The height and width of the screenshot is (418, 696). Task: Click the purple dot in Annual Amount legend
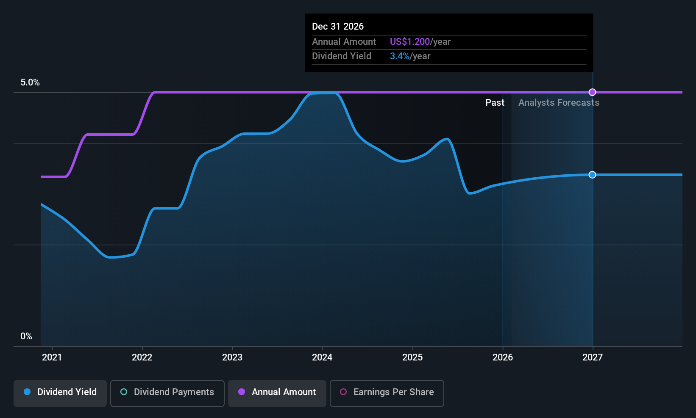(x=242, y=392)
